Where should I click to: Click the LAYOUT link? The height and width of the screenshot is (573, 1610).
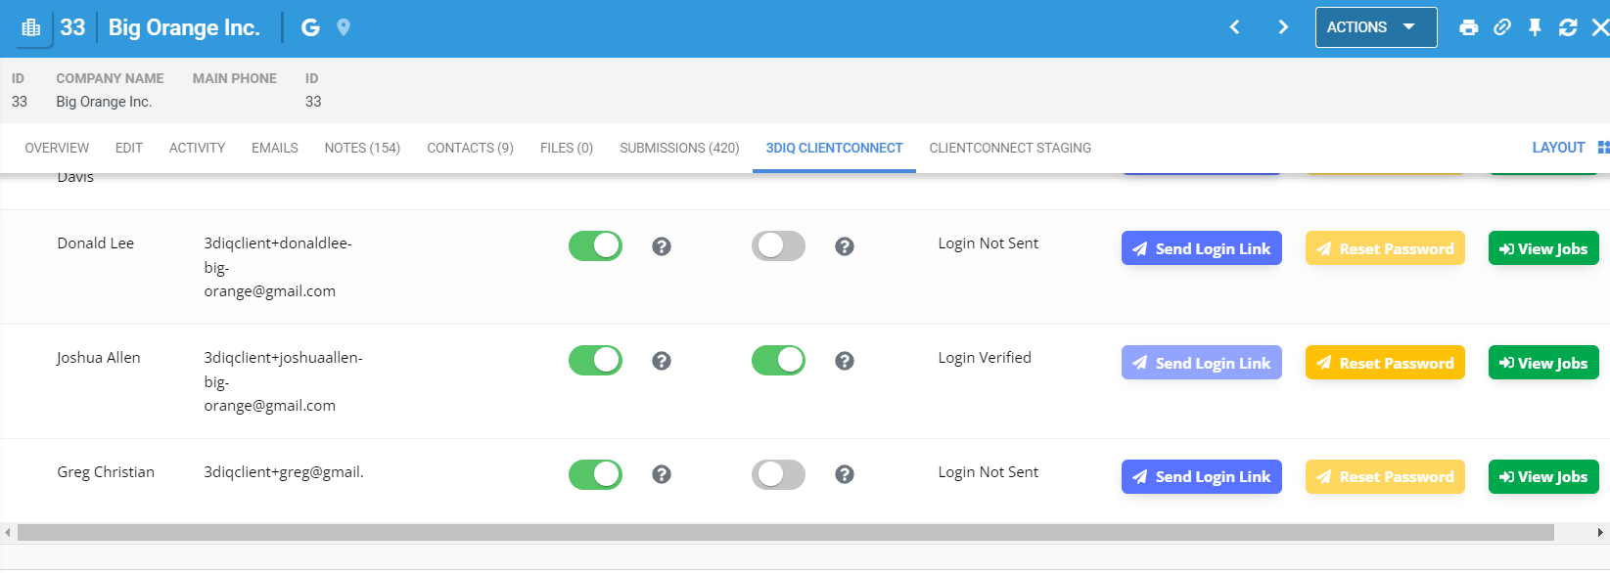1558,148
